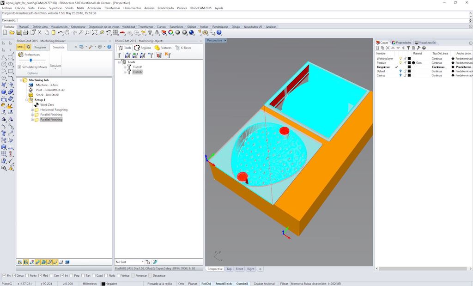Click the Text tool icon in left sidebar
This screenshot has width=473, height=286.
4,133
